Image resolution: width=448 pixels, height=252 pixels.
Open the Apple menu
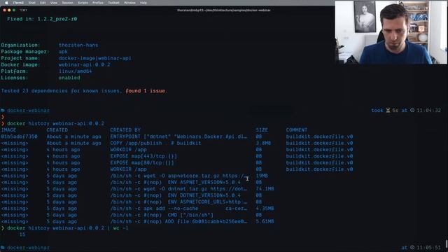pos(6,3)
